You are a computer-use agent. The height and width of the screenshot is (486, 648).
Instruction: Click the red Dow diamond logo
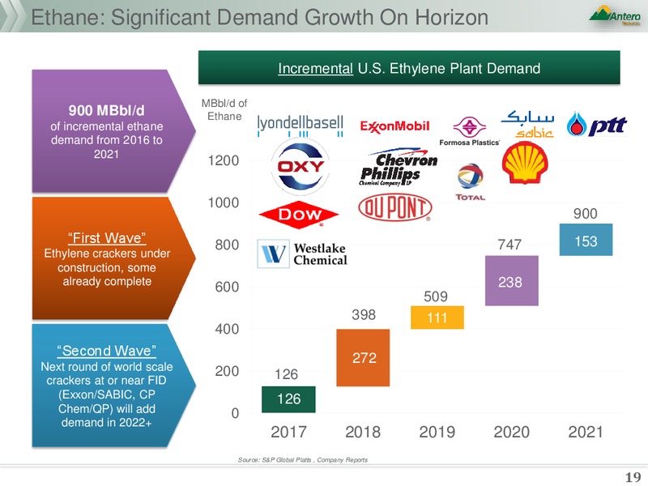point(299,215)
